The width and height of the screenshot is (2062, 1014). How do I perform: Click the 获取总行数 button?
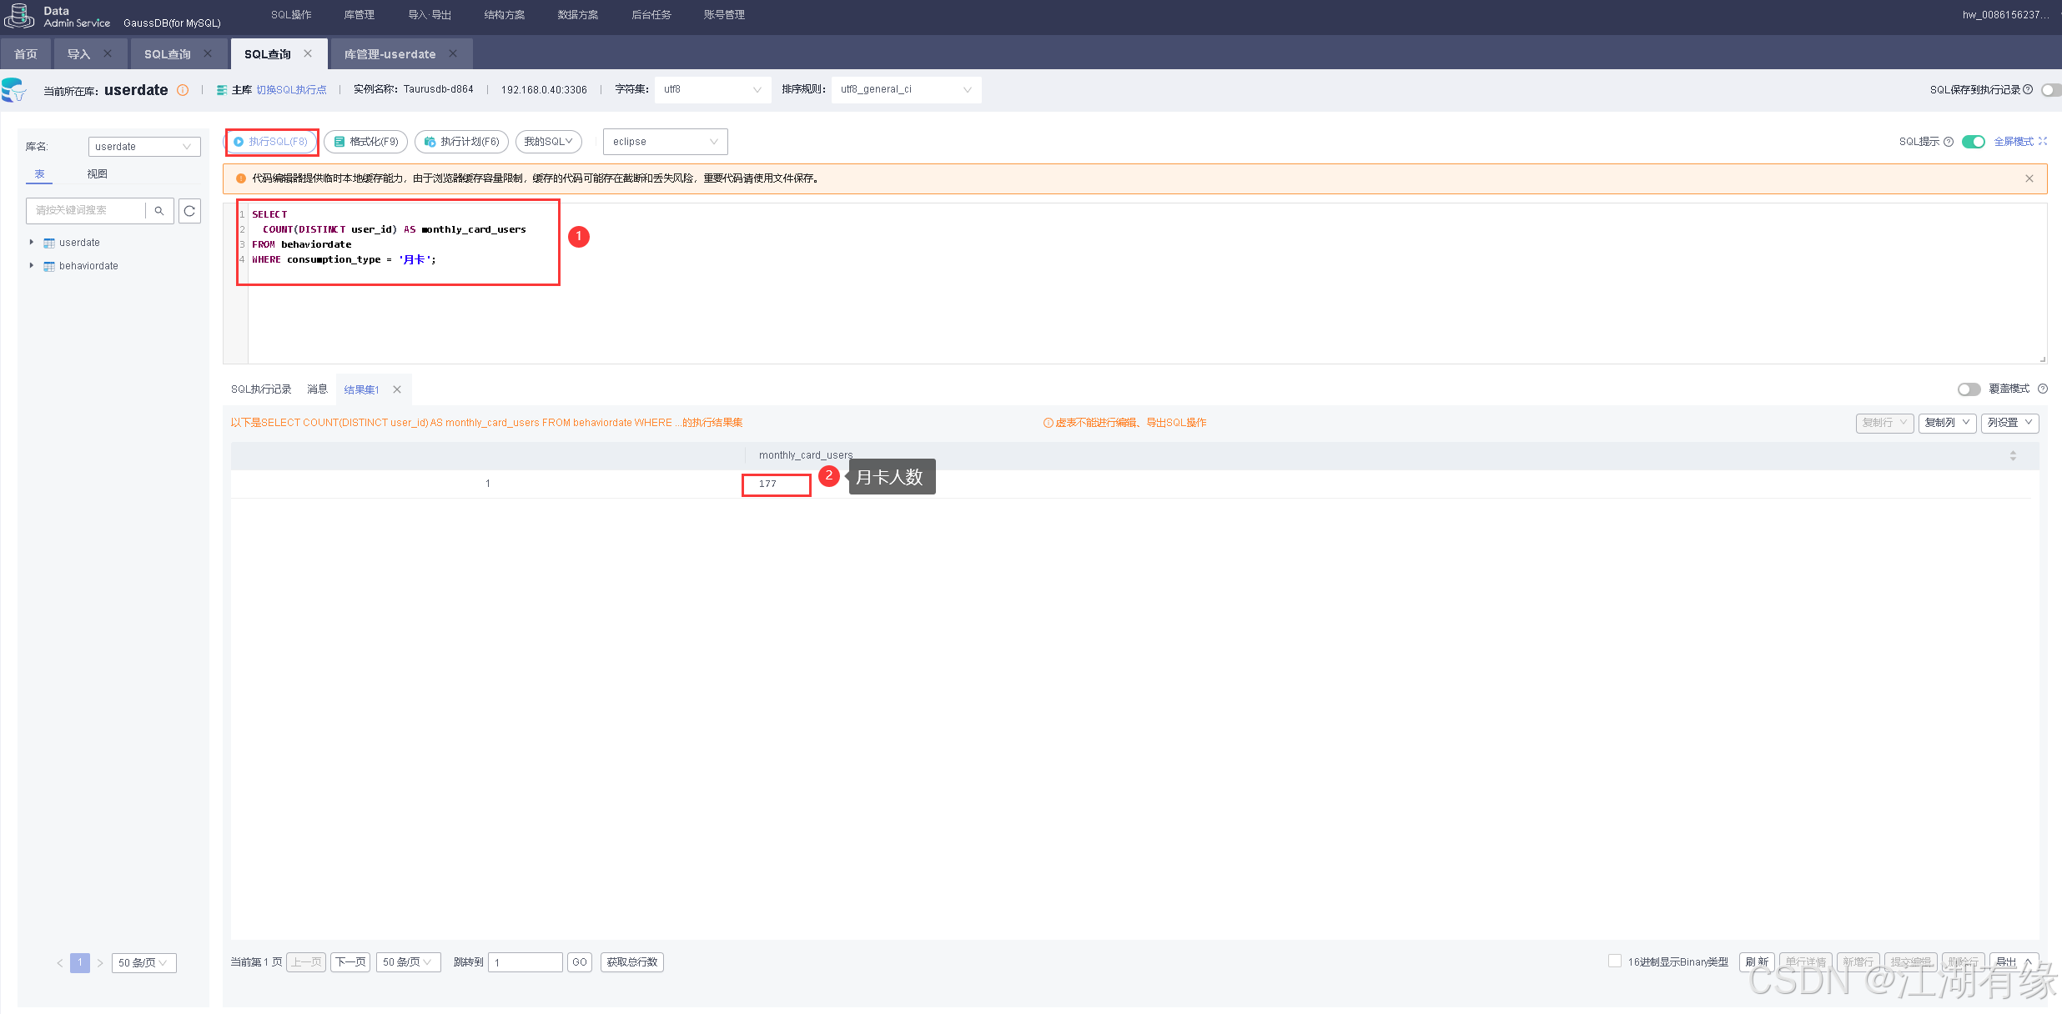point(631,962)
